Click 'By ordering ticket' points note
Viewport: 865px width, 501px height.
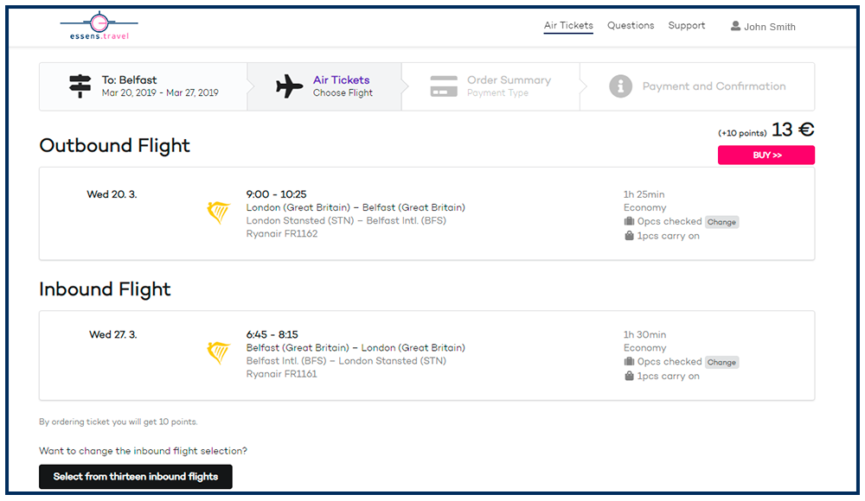pyautogui.click(x=118, y=422)
